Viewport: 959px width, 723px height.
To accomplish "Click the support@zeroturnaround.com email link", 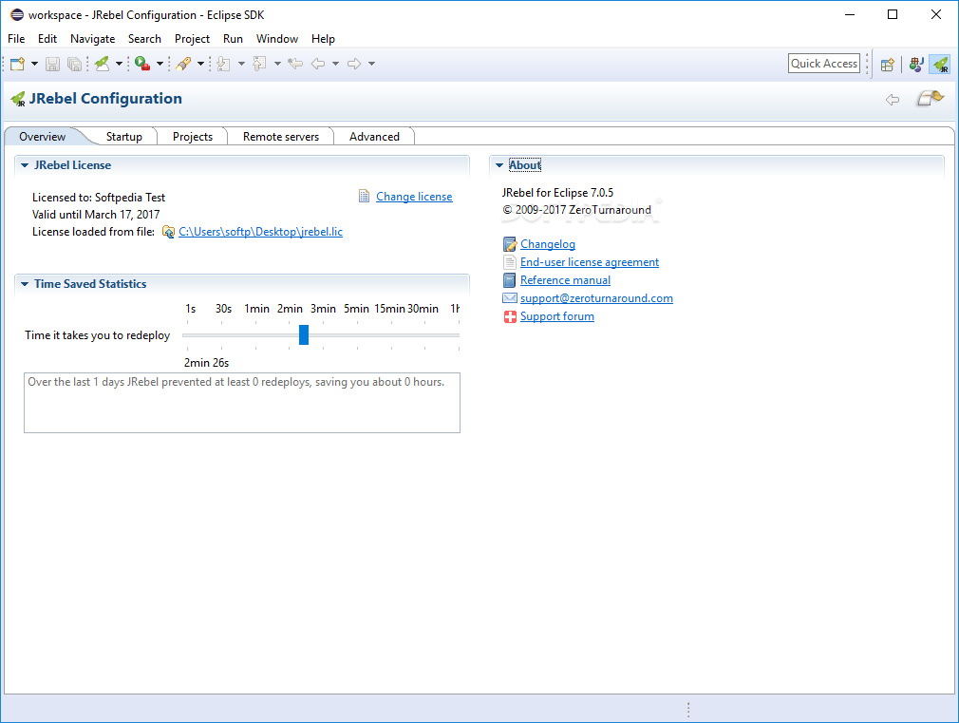I will point(596,298).
